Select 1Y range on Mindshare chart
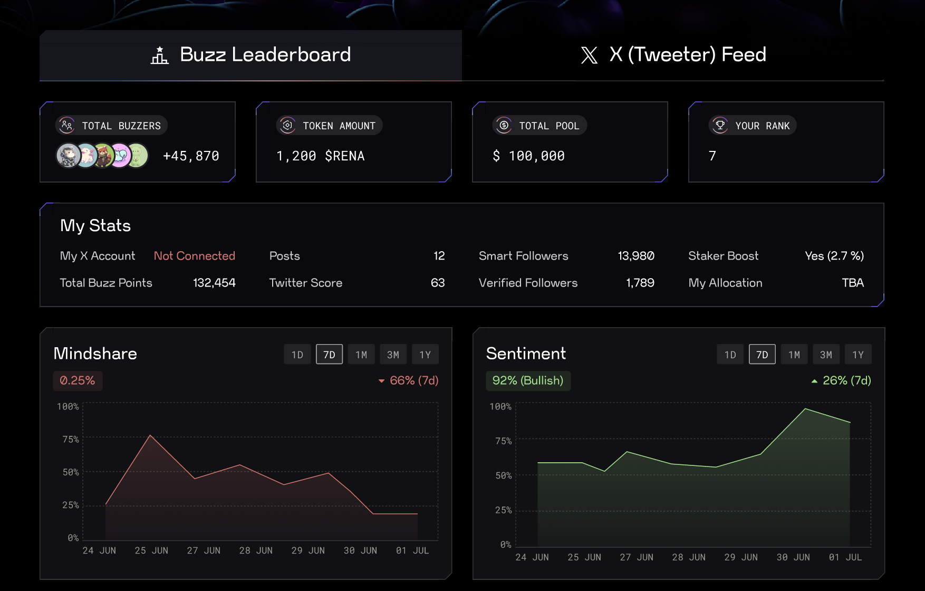Viewport: 925px width, 591px height. pyautogui.click(x=425, y=355)
